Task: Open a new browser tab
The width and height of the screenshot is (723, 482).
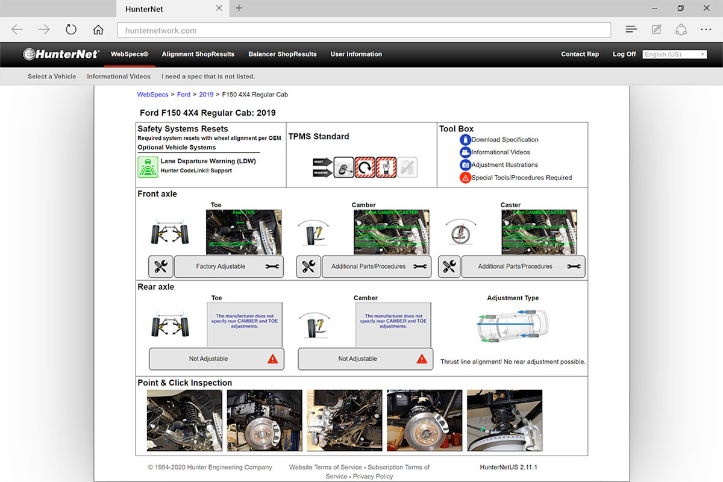Action: [239, 8]
